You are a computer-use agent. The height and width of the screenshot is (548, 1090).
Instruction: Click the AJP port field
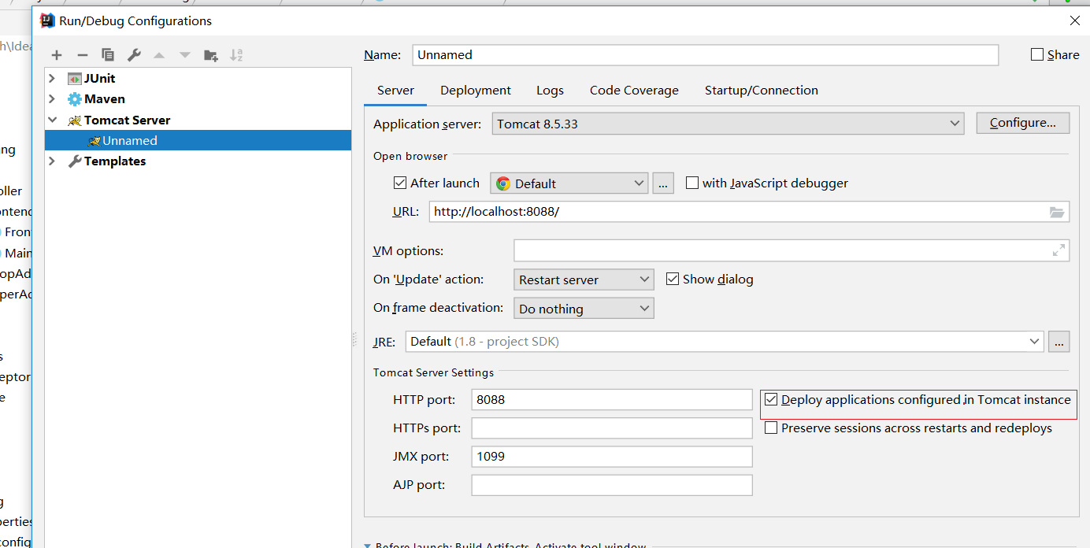(612, 484)
